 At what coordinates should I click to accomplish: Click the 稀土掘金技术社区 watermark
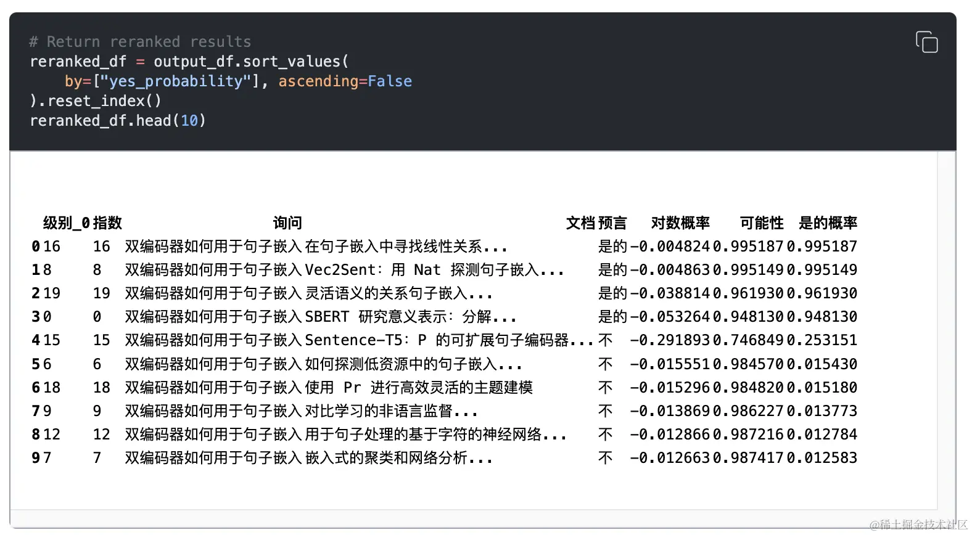[x=919, y=525]
